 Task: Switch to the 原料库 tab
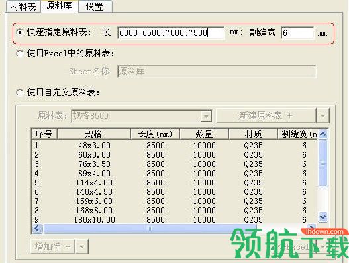pyautogui.click(x=59, y=6)
